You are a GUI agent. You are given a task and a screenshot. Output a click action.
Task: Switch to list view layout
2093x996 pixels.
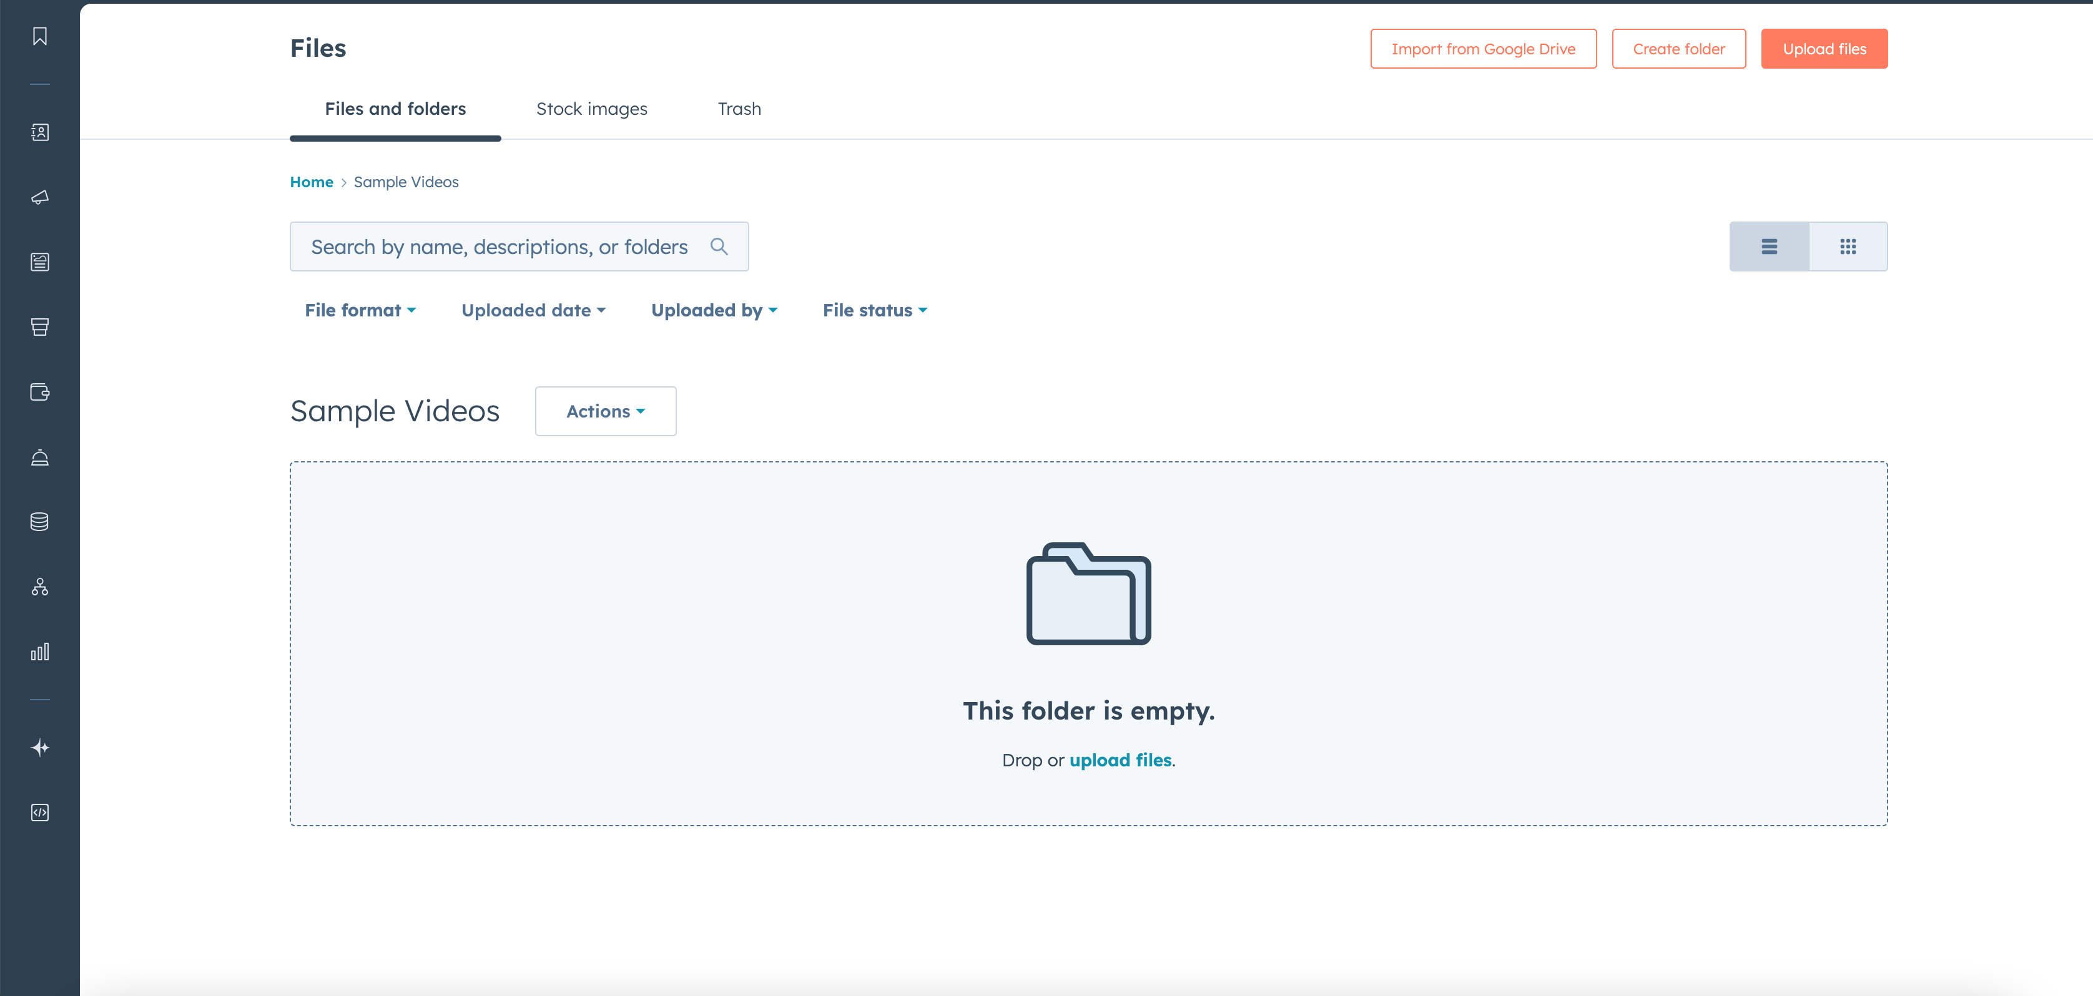tap(1769, 247)
